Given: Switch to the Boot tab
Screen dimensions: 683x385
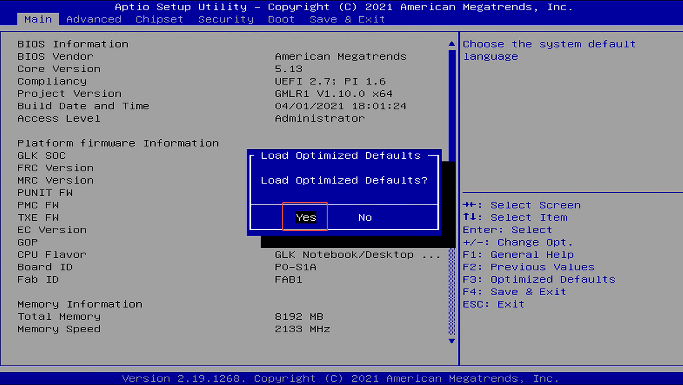Looking at the screenshot, I should (281, 19).
